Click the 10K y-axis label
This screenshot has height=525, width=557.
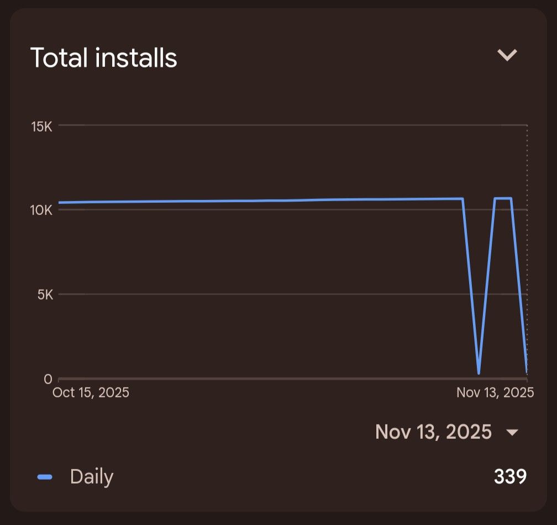41,211
